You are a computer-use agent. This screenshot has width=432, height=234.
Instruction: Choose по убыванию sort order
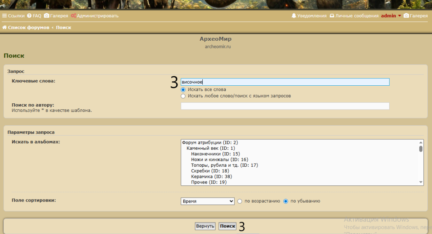point(286,201)
